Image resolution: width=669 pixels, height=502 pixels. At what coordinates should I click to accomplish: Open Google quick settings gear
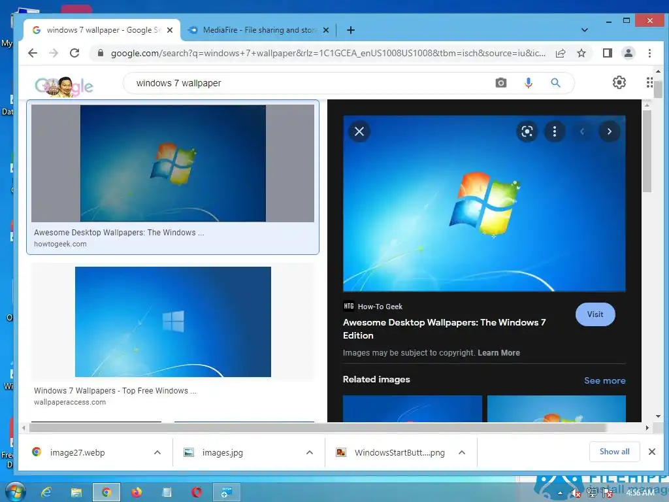(x=619, y=82)
